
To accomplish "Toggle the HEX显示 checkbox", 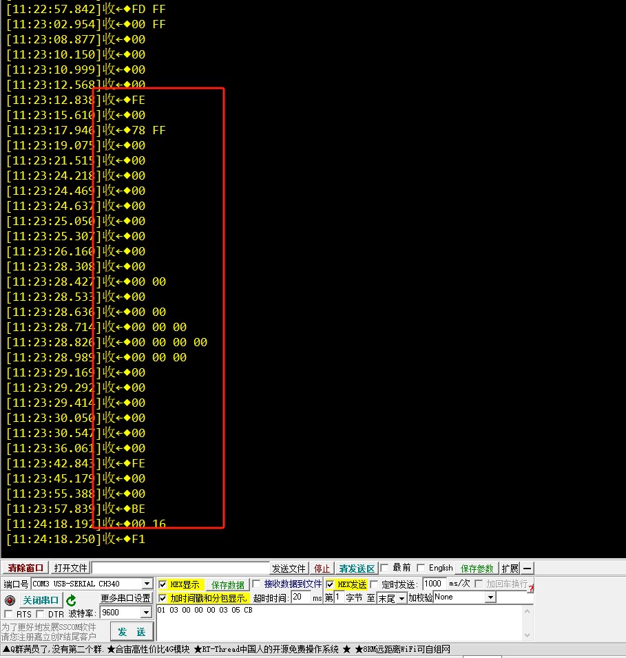I will [x=163, y=584].
